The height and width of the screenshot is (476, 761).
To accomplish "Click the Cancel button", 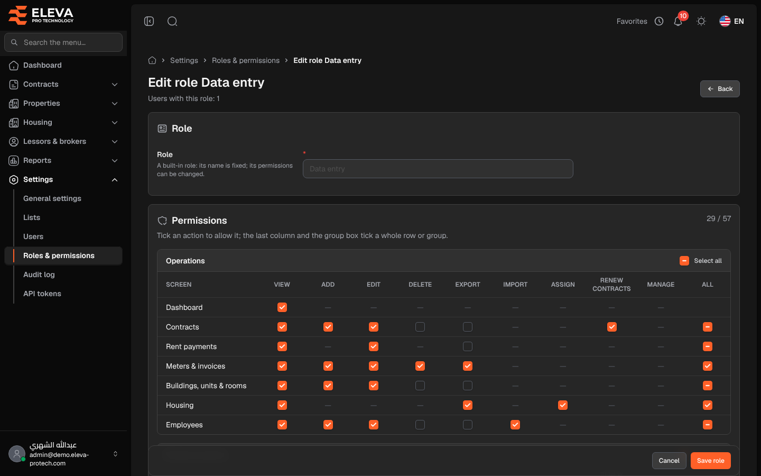I will (669, 461).
